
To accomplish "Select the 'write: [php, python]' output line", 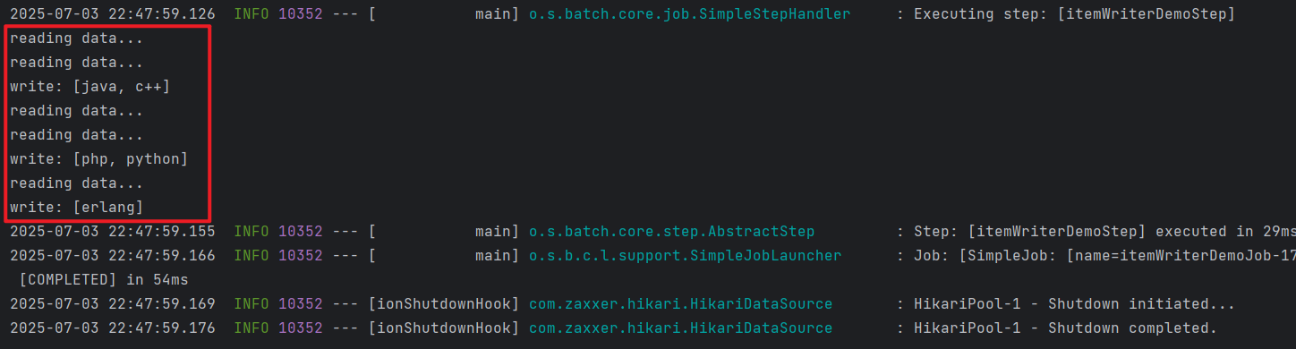I will click(98, 158).
